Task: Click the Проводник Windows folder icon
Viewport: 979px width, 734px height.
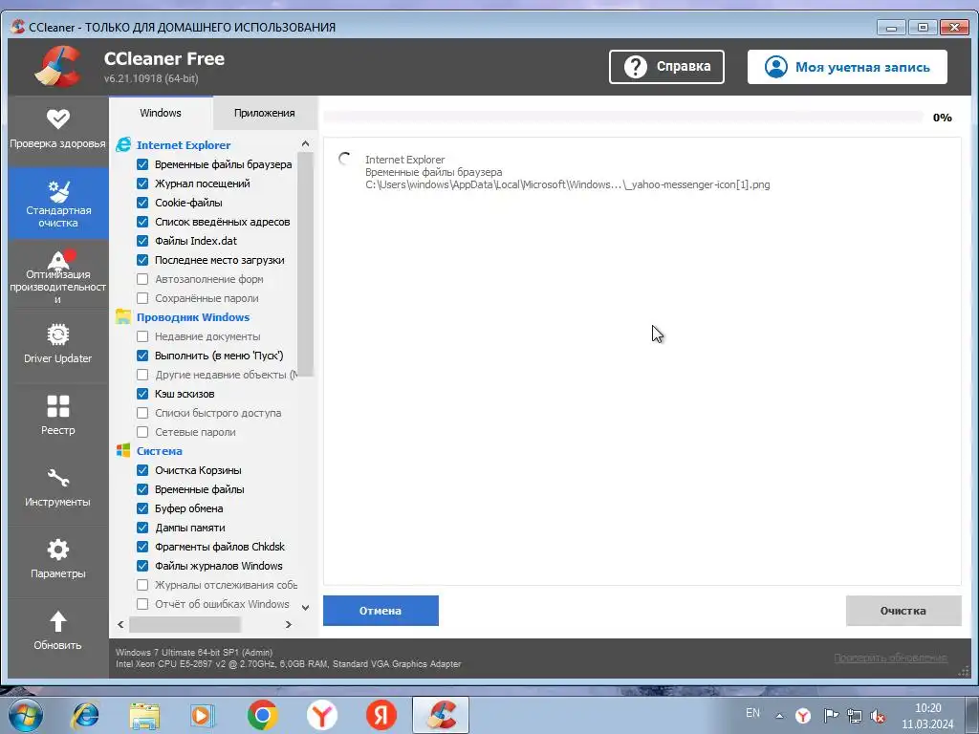Action: (x=123, y=317)
